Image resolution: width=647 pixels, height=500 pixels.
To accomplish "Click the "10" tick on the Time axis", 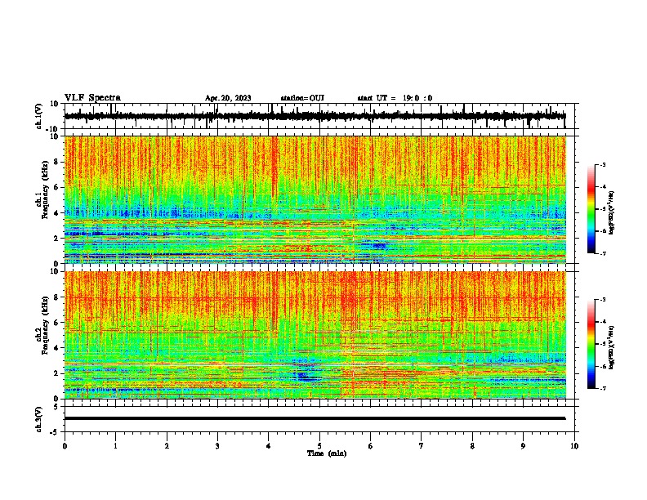I will (574, 446).
